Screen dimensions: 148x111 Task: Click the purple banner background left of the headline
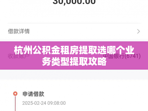[x=7, y=55]
